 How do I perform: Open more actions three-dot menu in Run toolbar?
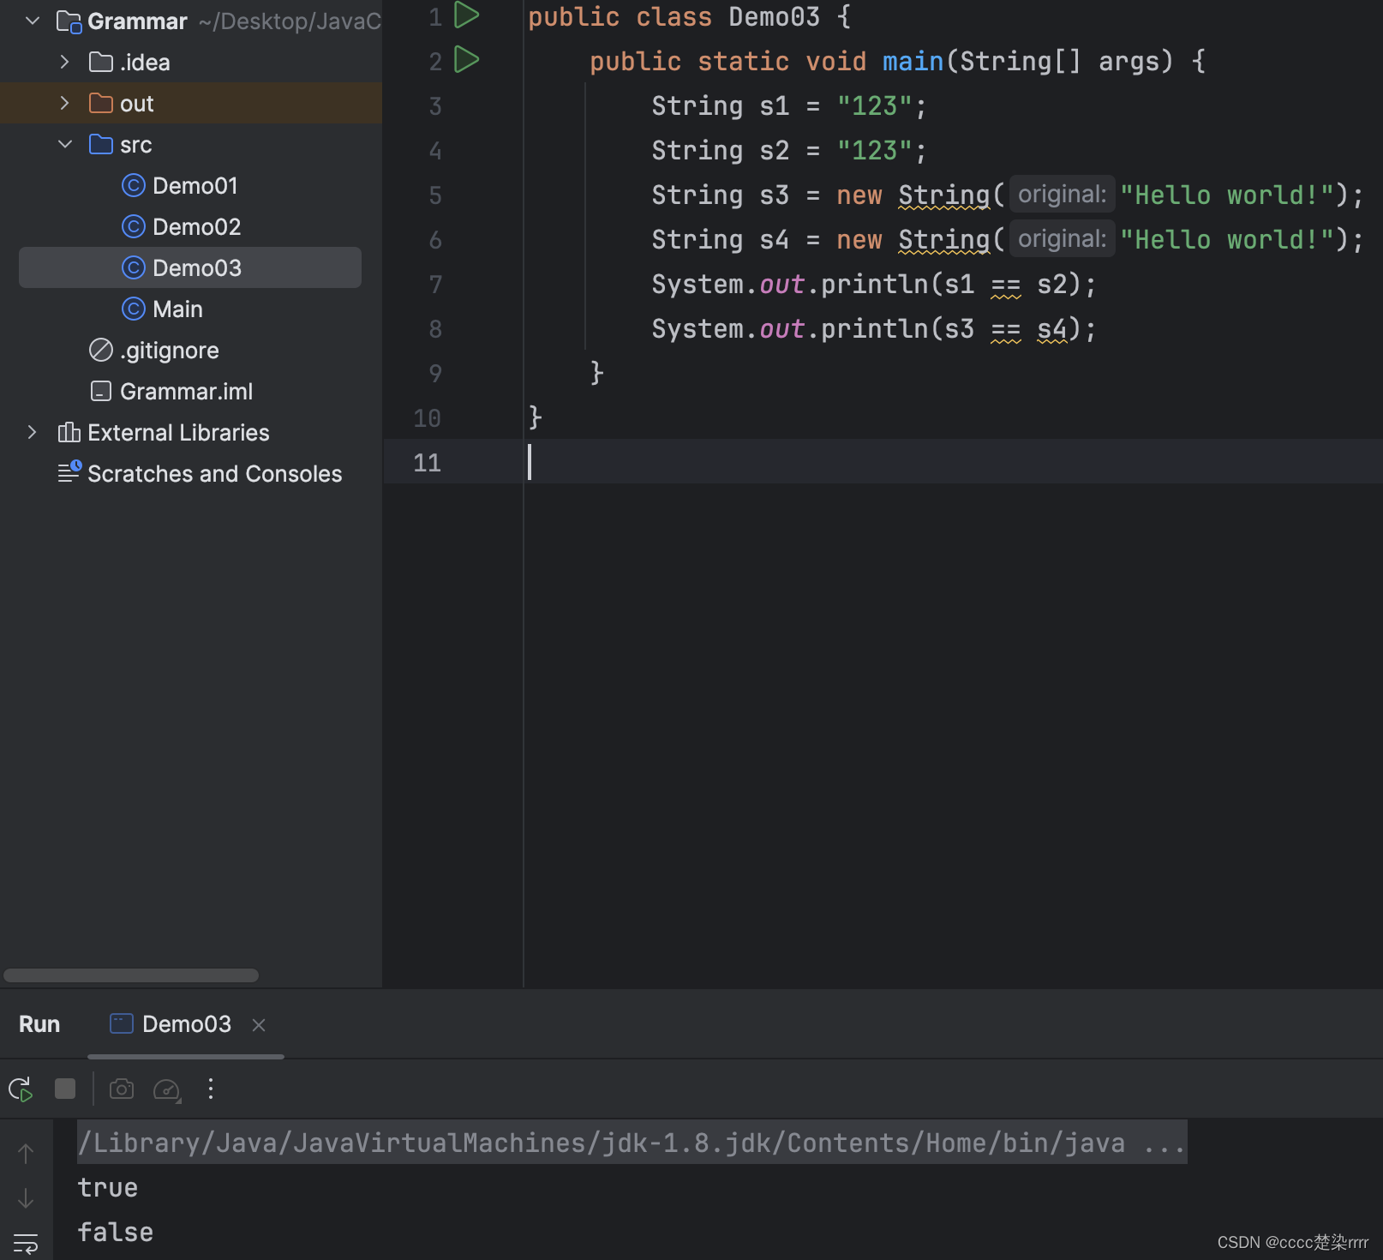click(x=211, y=1089)
